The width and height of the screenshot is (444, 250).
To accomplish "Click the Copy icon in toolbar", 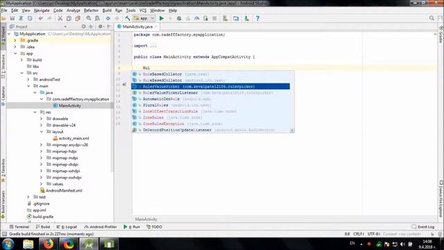I will tap(69, 19).
